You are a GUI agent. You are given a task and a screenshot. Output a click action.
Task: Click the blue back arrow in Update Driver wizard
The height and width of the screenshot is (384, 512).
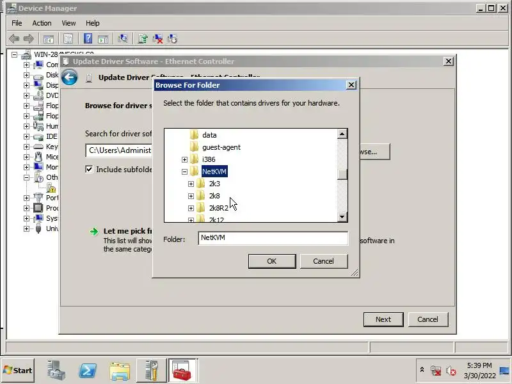click(x=69, y=77)
